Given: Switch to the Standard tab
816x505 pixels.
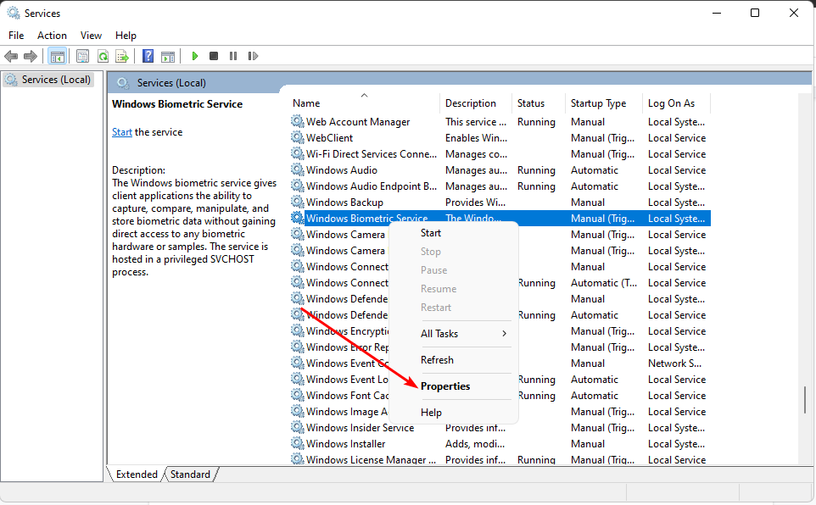Looking at the screenshot, I should tap(191, 474).
